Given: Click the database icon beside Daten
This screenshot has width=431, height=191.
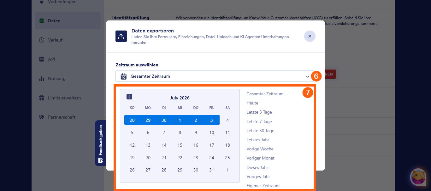Looking at the screenshot, I should [x=41, y=21].
